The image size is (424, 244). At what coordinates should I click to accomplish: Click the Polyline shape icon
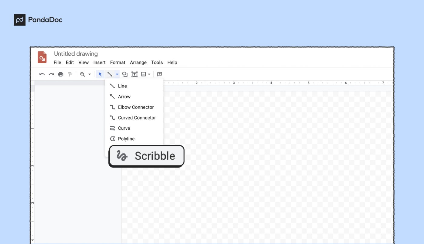[112, 139]
